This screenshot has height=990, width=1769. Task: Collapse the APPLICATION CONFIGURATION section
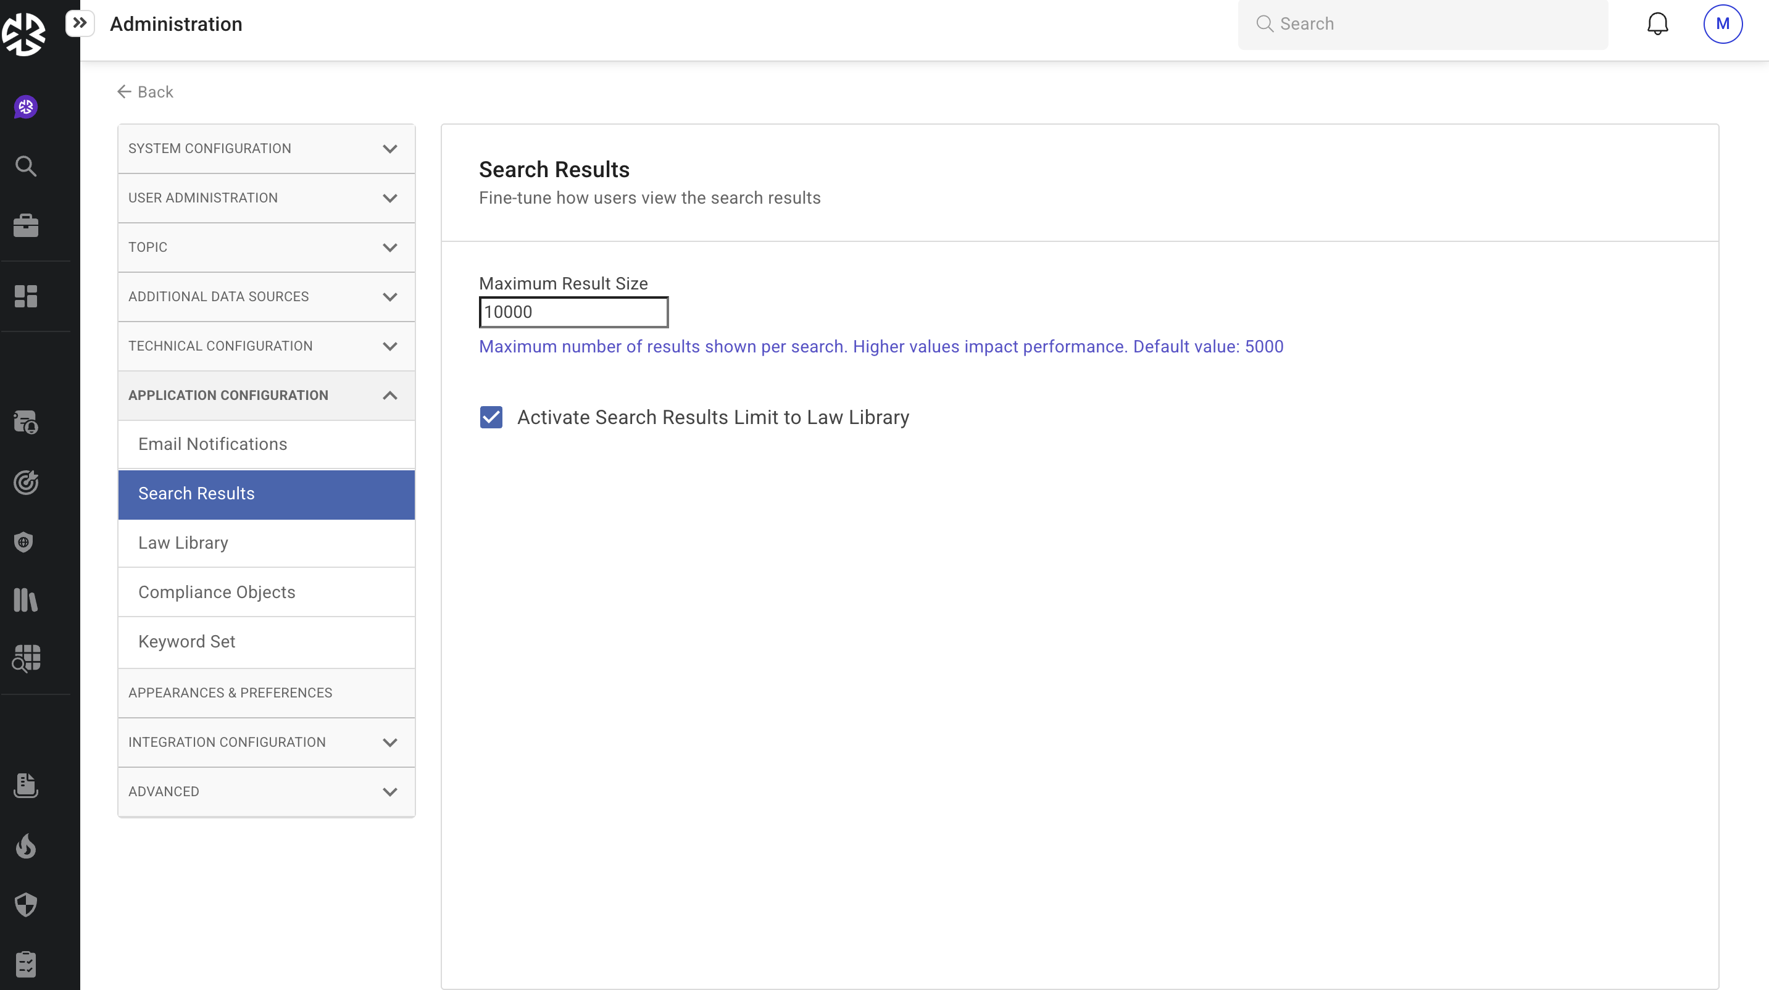click(266, 396)
